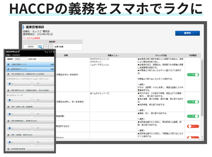212x157 pixels.
Task: Click the table scrollbar up arrow
Action: point(202,59)
